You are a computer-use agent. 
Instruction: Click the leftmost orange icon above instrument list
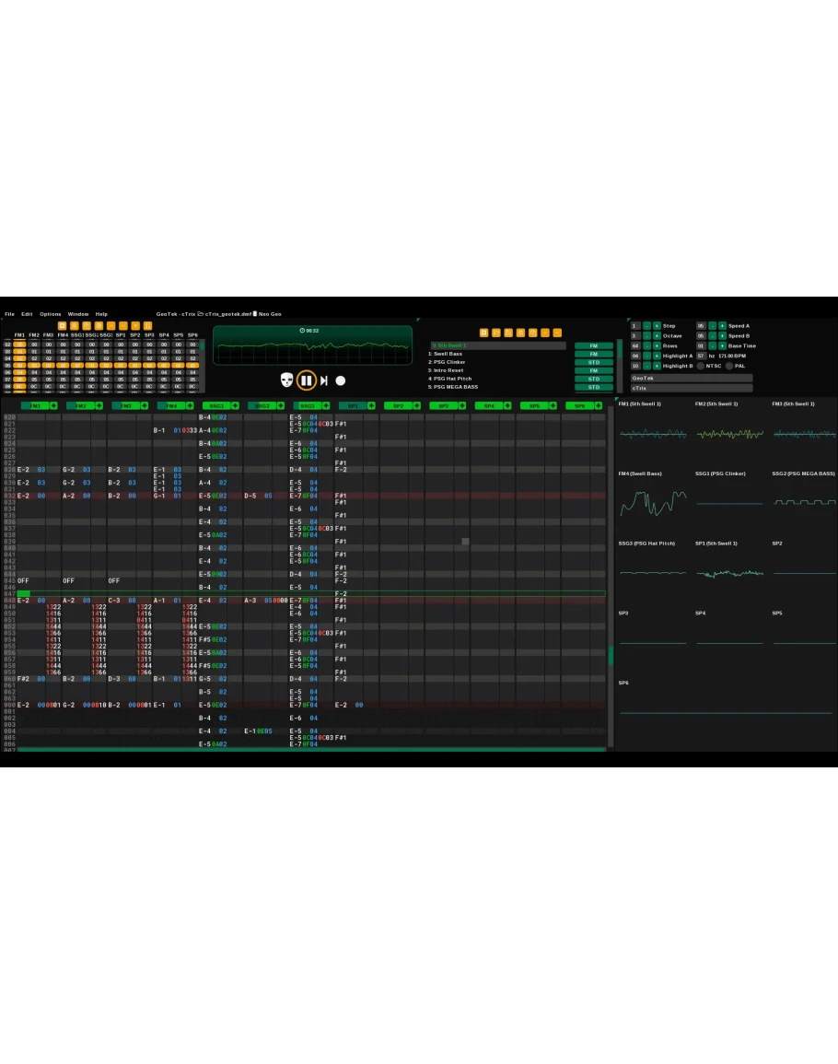click(483, 333)
